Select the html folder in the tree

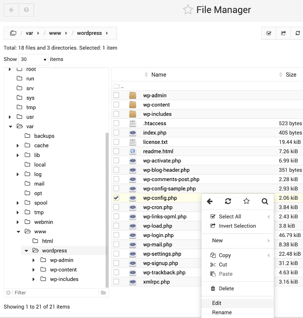click(x=47, y=241)
